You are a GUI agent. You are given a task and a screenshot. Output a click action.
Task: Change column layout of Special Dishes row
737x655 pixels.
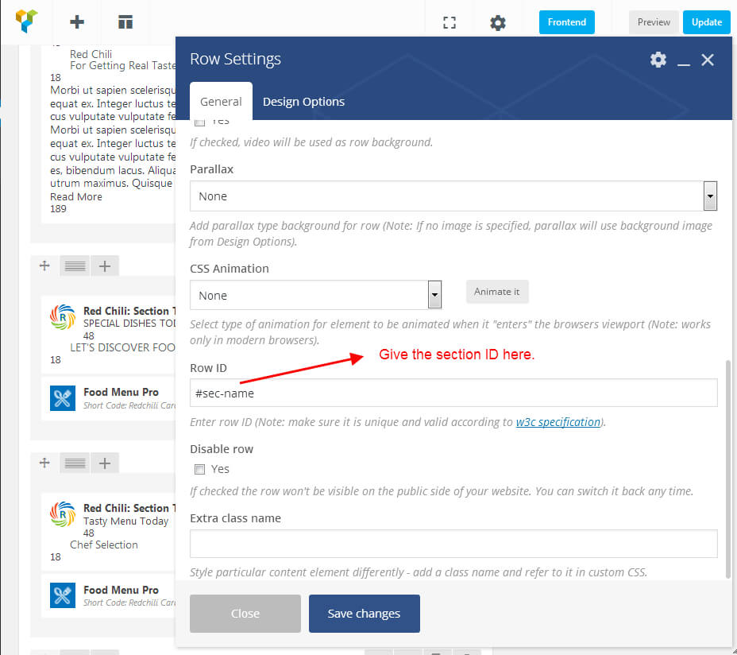pyautogui.click(x=75, y=265)
